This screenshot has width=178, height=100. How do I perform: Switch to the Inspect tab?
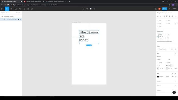tap(170, 13)
